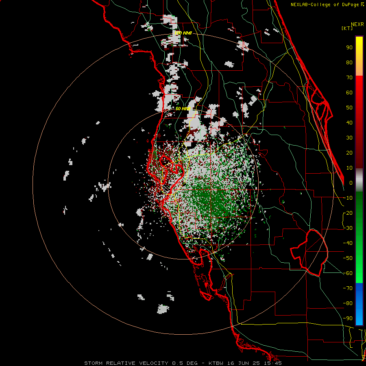Click the positive 20 scale value
Screen dimensions: 366x366
[349, 153]
